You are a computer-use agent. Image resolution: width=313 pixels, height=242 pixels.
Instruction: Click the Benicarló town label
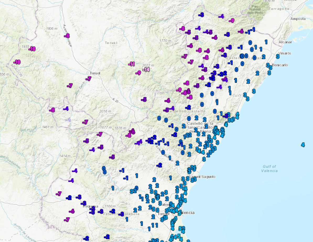(280, 65)
